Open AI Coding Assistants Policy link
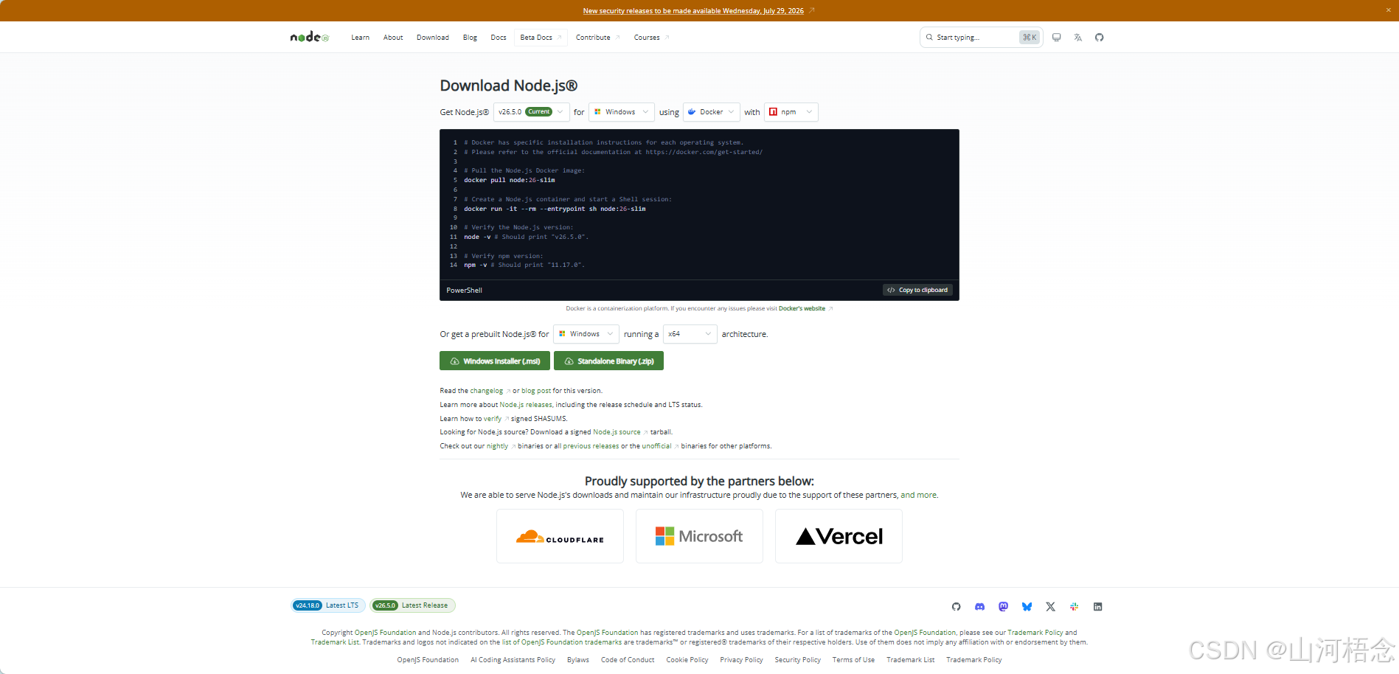Viewport: 1399px width, 674px height. click(513, 660)
